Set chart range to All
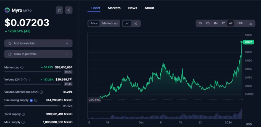Image resolution: width=261 pixels, height=127 pixels. click(230, 23)
